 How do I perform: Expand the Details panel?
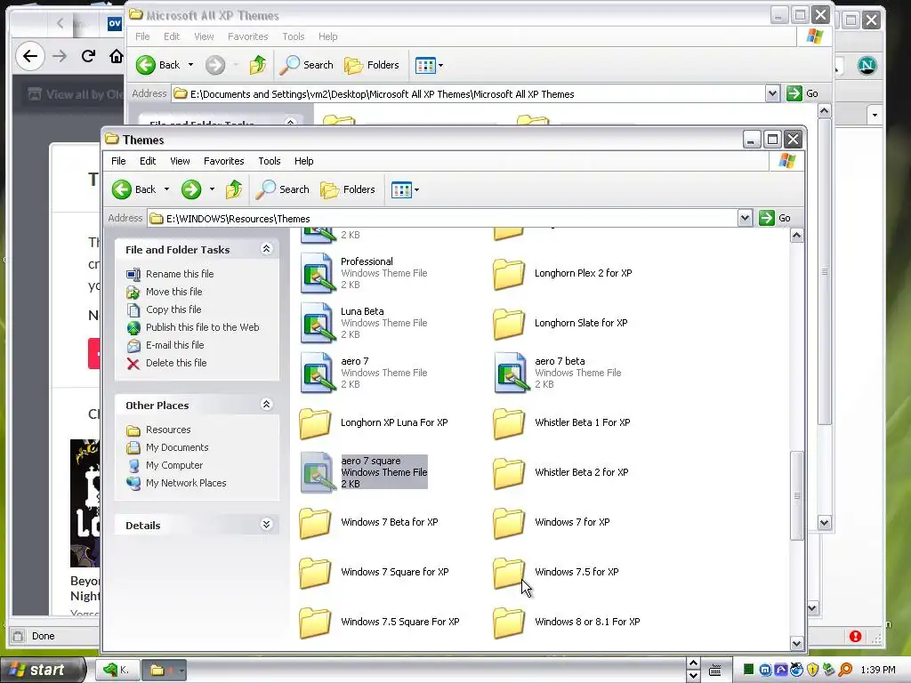(x=267, y=525)
